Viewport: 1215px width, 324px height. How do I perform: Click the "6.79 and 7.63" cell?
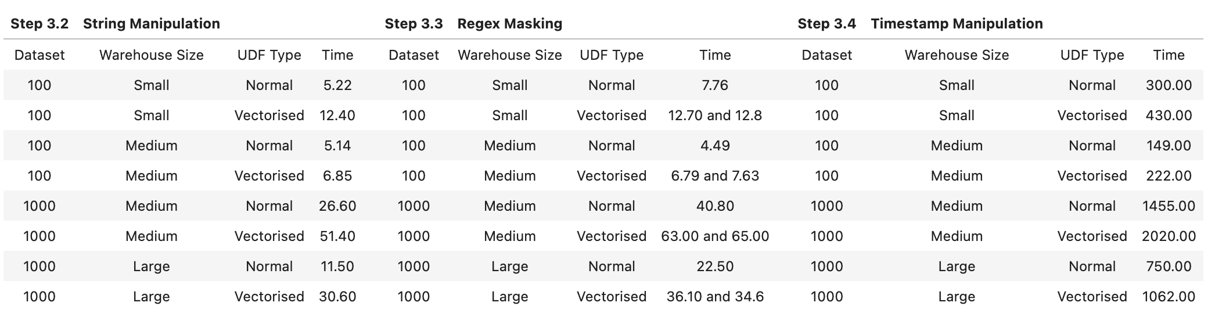[x=715, y=176]
